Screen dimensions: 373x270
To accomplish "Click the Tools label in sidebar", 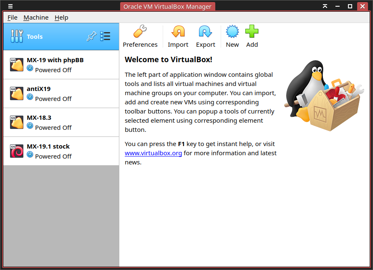I will click(x=35, y=37).
